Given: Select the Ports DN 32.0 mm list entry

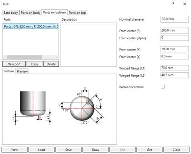Looking at the screenshot, I should pyautogui.click(x=31, y=26).
